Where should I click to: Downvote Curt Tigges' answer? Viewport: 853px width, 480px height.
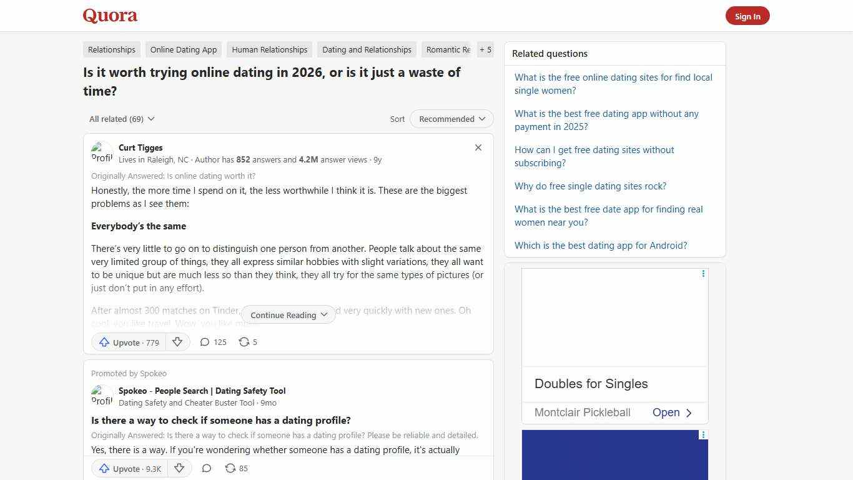177,342
